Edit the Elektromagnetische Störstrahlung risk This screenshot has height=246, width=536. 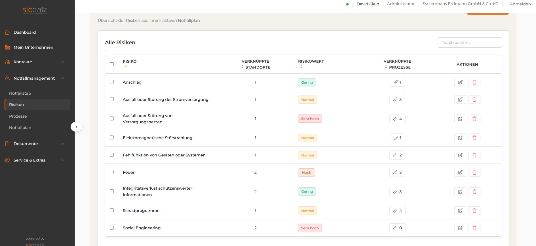(x=460, y=138)
